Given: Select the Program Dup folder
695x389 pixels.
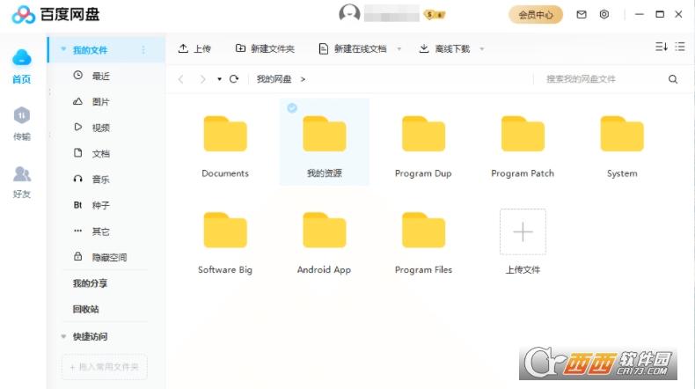Looking at the screenshot, I should point(423,134).
